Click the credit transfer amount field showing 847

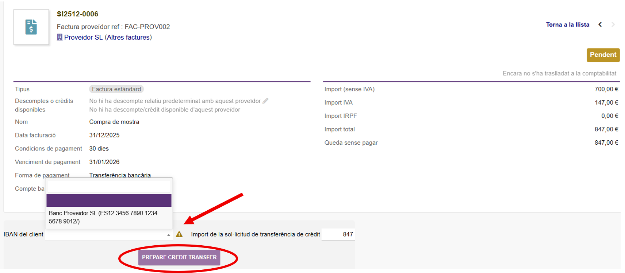click(338, 234)
